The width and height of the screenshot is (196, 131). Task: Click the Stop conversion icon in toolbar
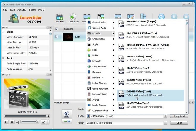[186, 17]
